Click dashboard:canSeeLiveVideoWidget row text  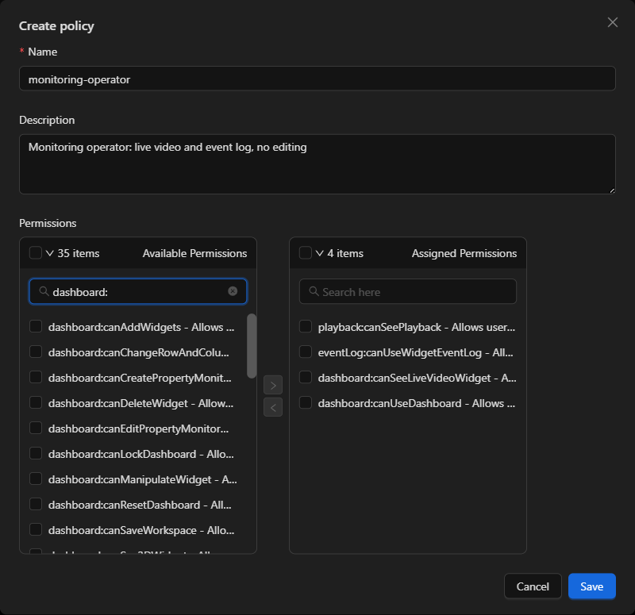coord(418,379)
